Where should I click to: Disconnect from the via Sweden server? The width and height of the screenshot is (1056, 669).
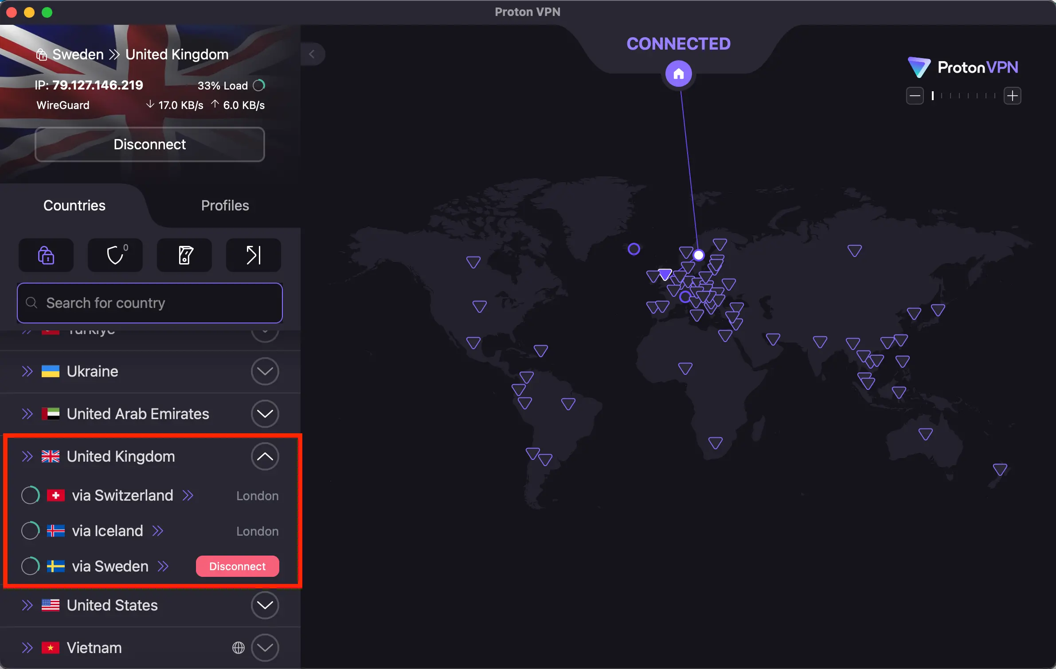[x=237, y=566]
